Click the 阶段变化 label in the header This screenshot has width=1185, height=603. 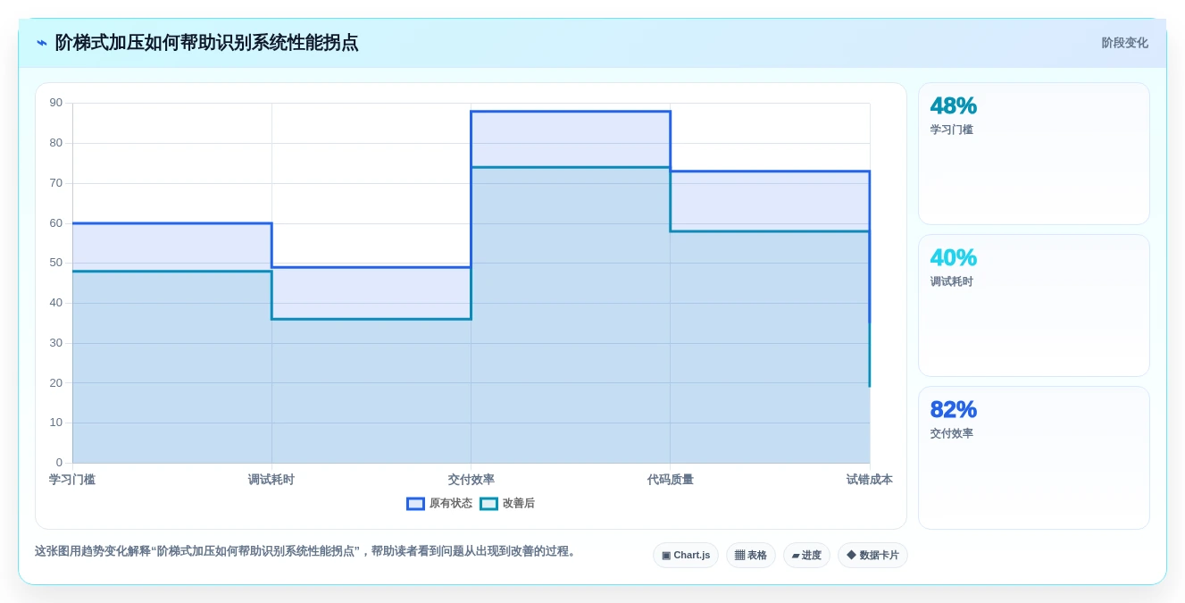point(1124,43)
